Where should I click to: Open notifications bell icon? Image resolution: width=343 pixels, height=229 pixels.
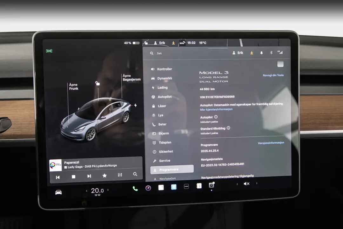click(261, 53)
